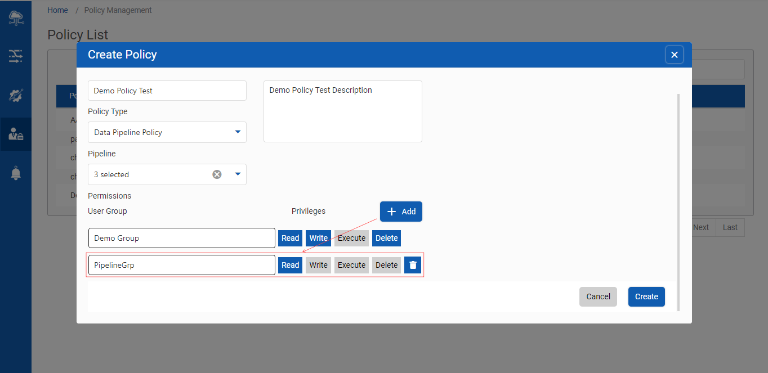Click the Add permission button
Viewport: 768px width, 373px height.
[401, 212]
